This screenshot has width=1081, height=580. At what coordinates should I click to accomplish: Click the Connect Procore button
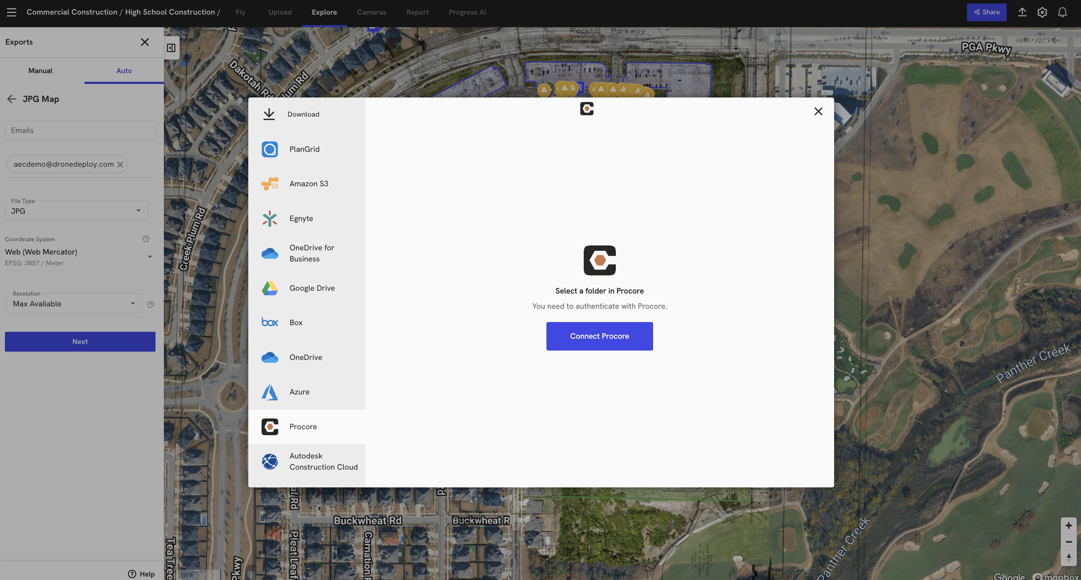click(599, 336)
